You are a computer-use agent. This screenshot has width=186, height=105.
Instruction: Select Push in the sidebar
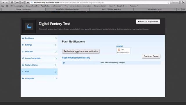point(39,72)
